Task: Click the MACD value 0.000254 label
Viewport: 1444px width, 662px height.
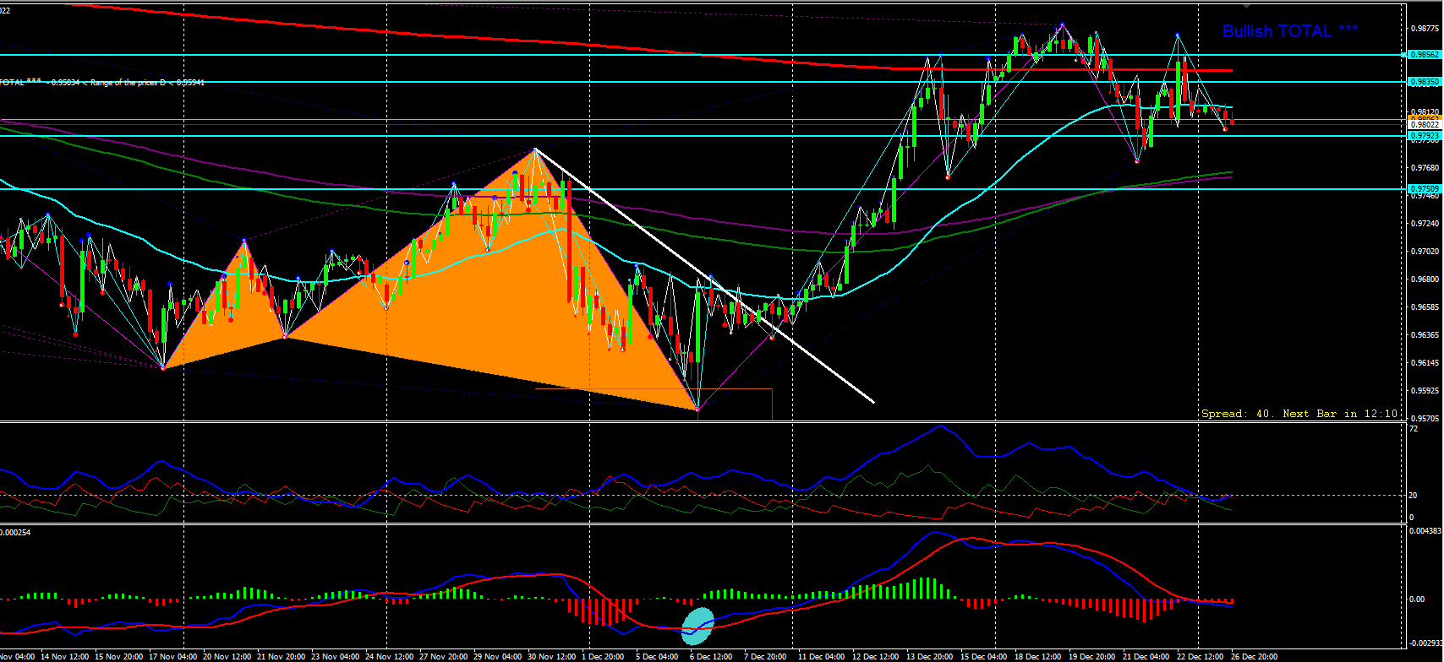Action: point(15,532)
